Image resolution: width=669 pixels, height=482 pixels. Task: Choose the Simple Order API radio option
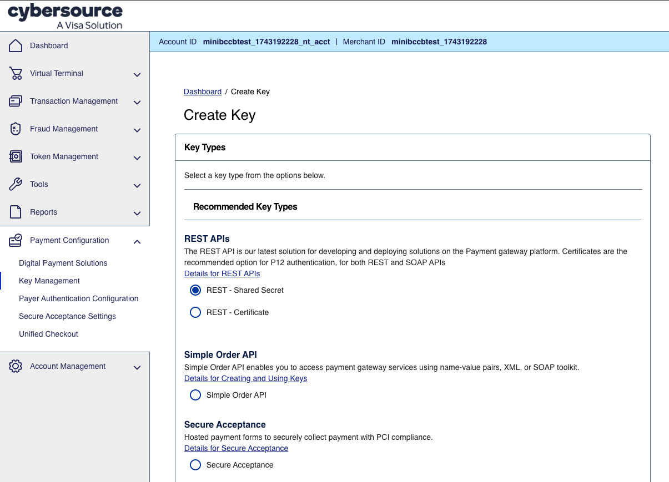click(x=195, y=395)
